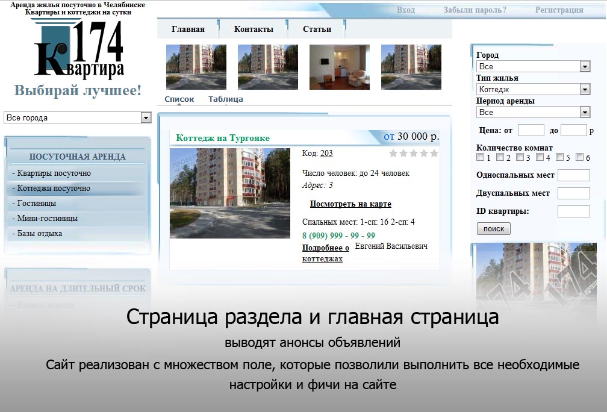Click the room interior thumbnail

click(340, 67)
